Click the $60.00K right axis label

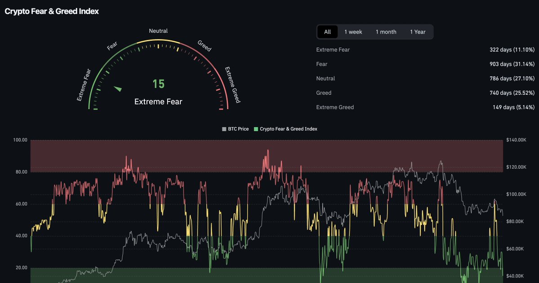point(515,249)
